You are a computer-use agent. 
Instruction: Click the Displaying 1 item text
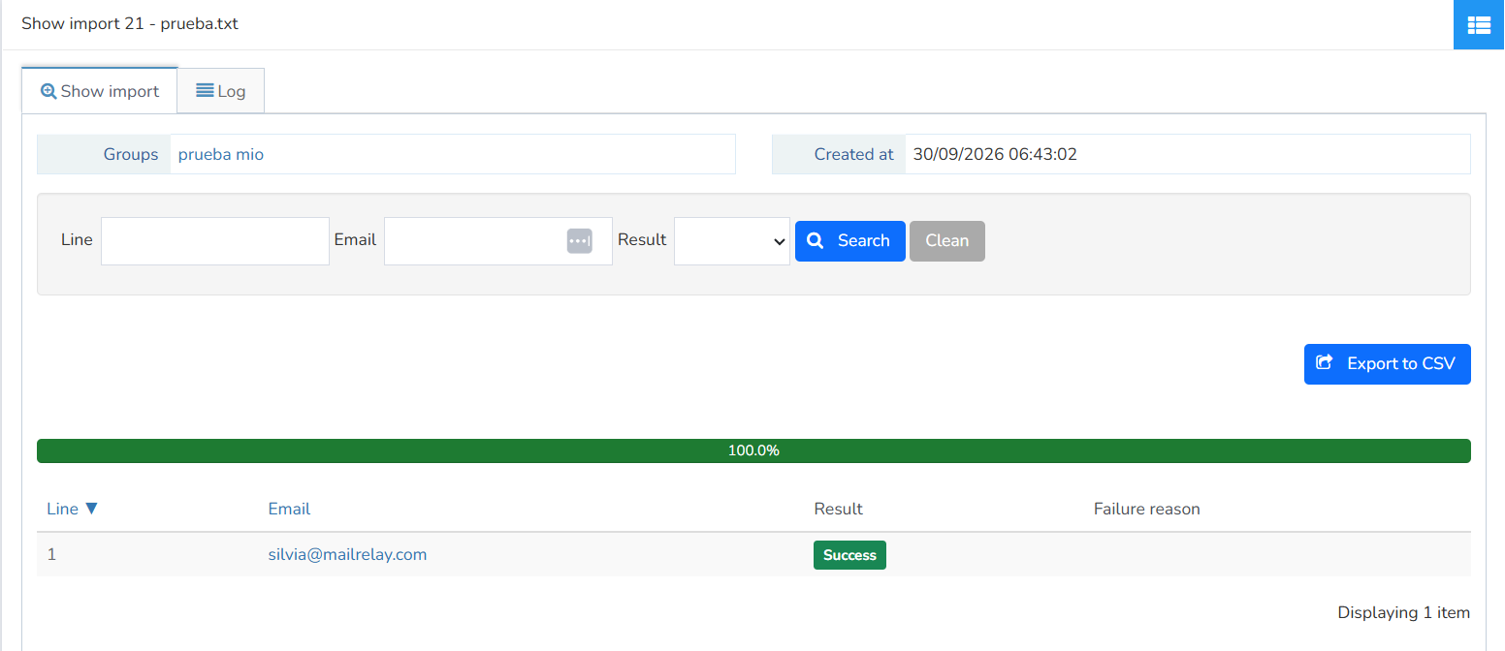pos(1404,612)
